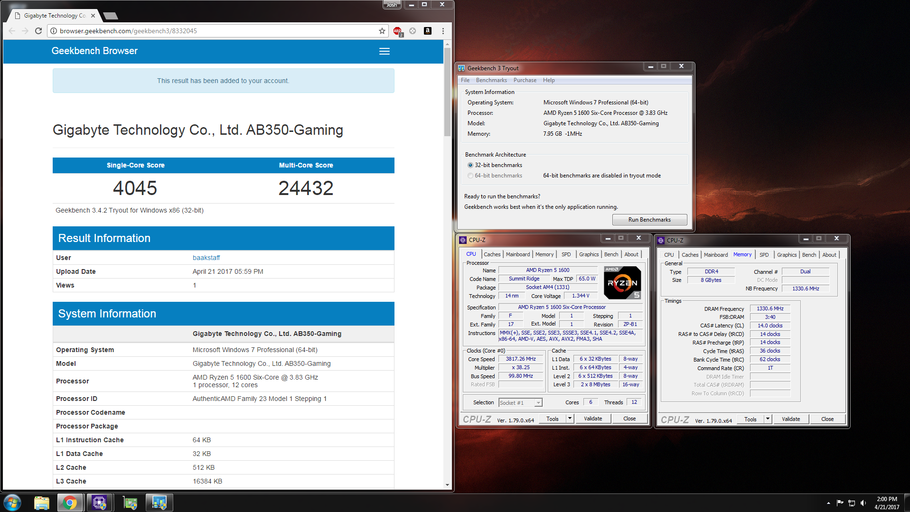The height and width of the screenshot is (512, 910).
Task: Expand Tools dropdown arrow in left CPU-Z
Action: point(570,419)
